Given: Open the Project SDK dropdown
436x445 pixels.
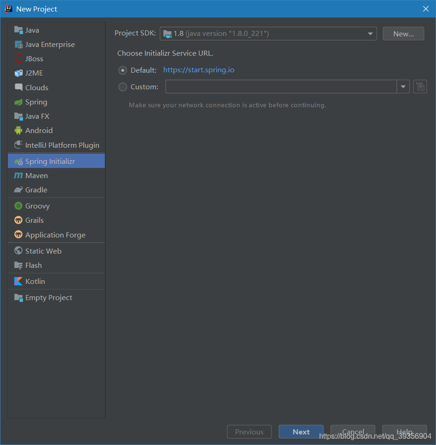Looking at the screenshot, I should click(x=268, y=34).
